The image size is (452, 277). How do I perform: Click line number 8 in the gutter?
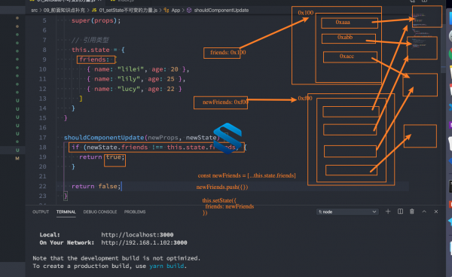pos(44,50)
